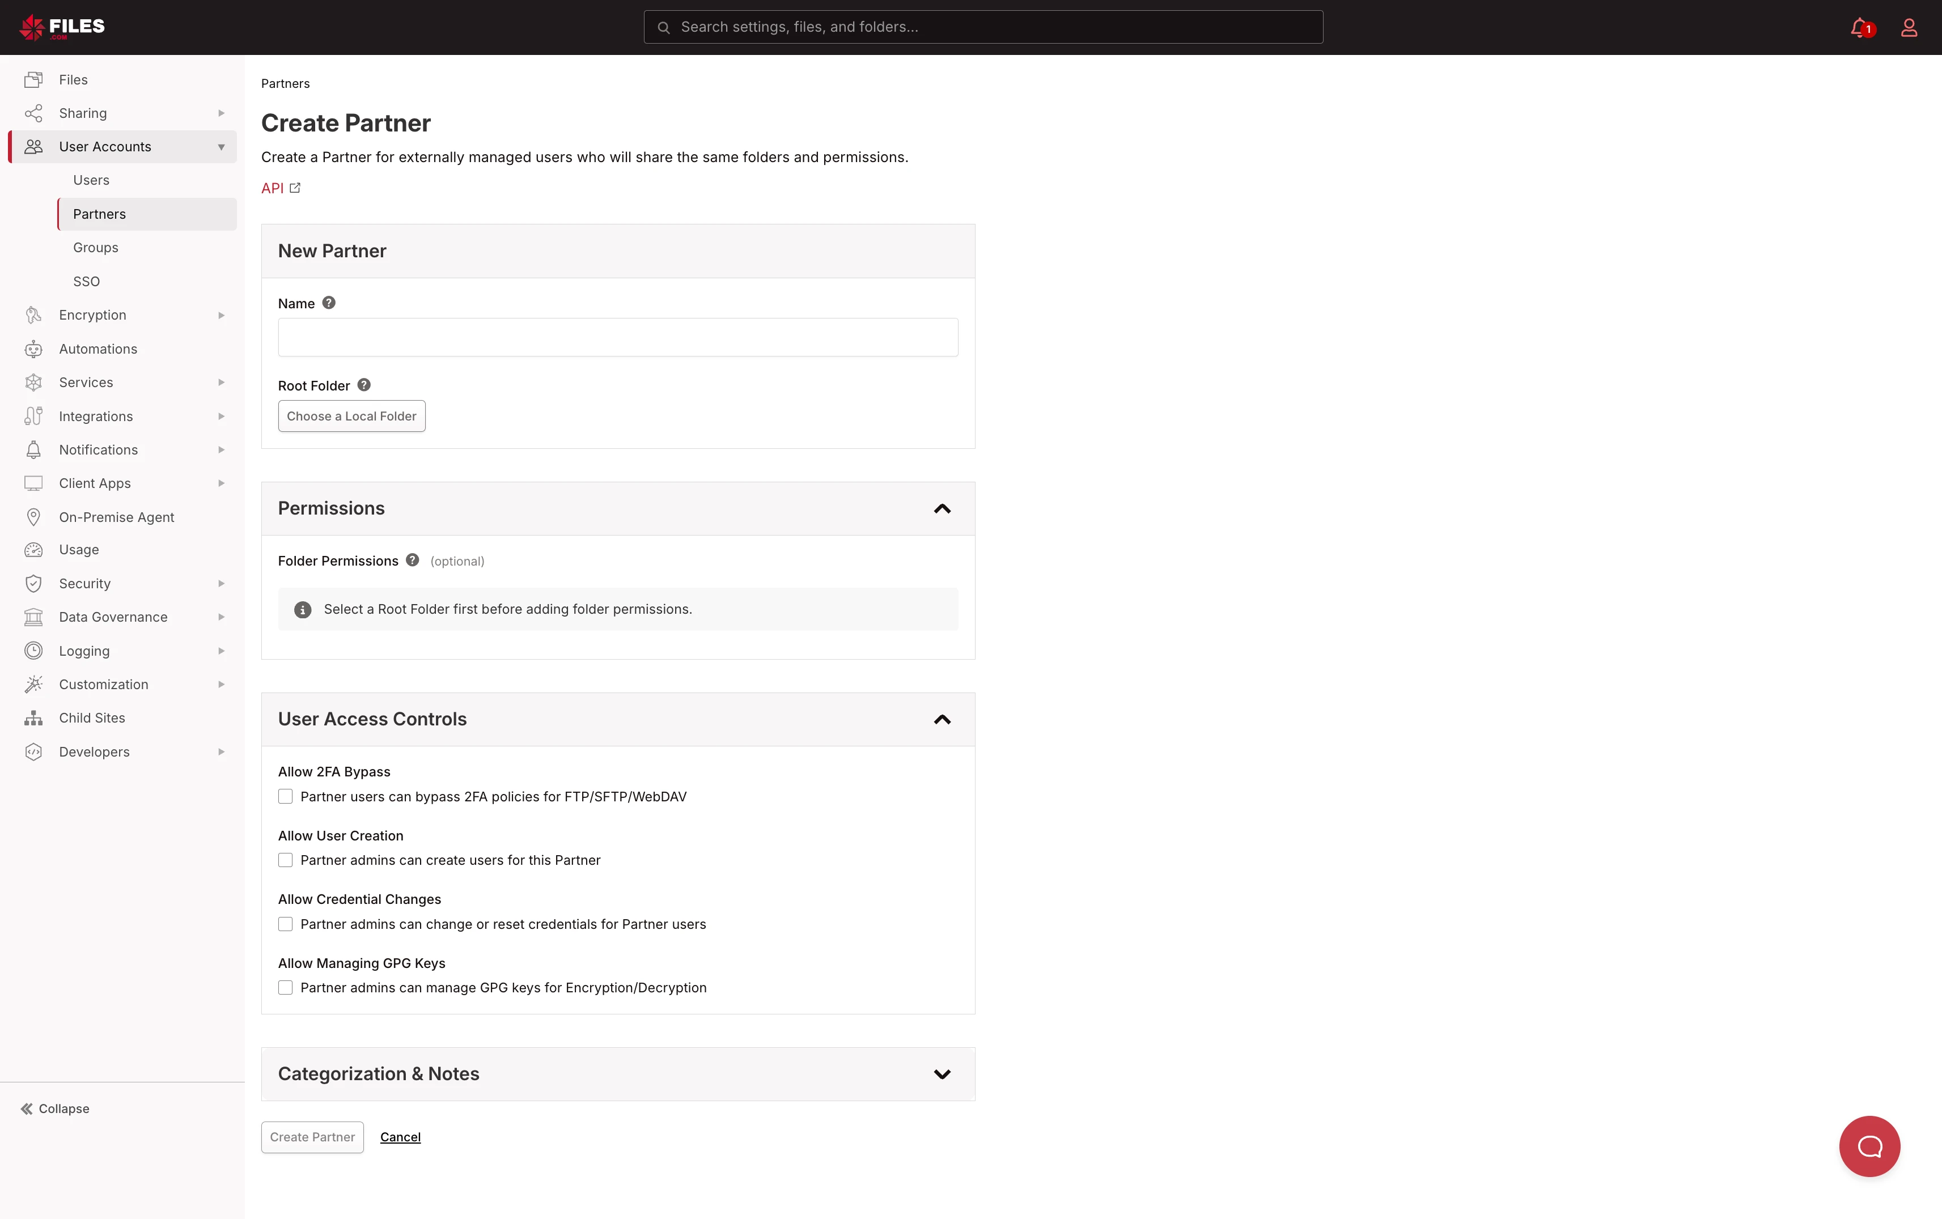Click Choose a Local Folder button
The image size is (1942, 1219).
coord(351,416)
